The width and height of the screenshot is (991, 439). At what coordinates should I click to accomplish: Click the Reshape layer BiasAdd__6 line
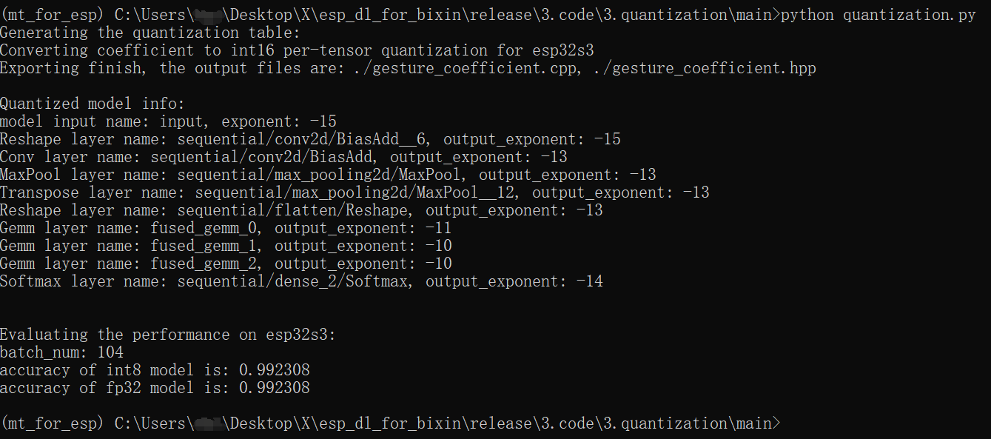pos(310,139)
